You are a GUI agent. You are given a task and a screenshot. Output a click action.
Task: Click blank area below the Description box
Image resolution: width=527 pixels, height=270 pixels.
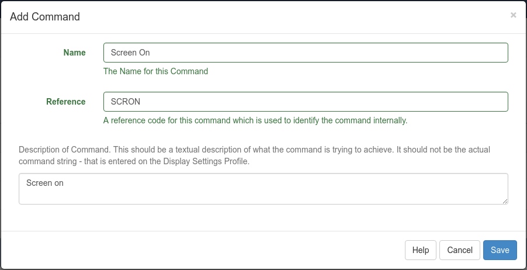[263, 219]
